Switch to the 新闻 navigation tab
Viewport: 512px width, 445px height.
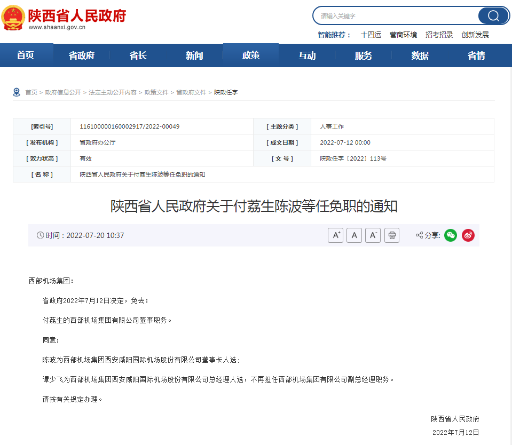194,55
